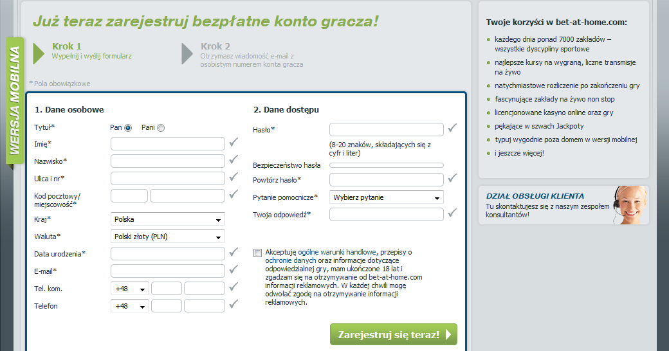Focus the Ulica i nr field

168,178
